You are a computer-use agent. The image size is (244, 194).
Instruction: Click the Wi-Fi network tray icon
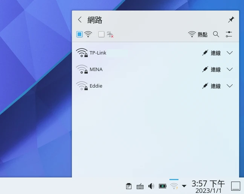174,186
